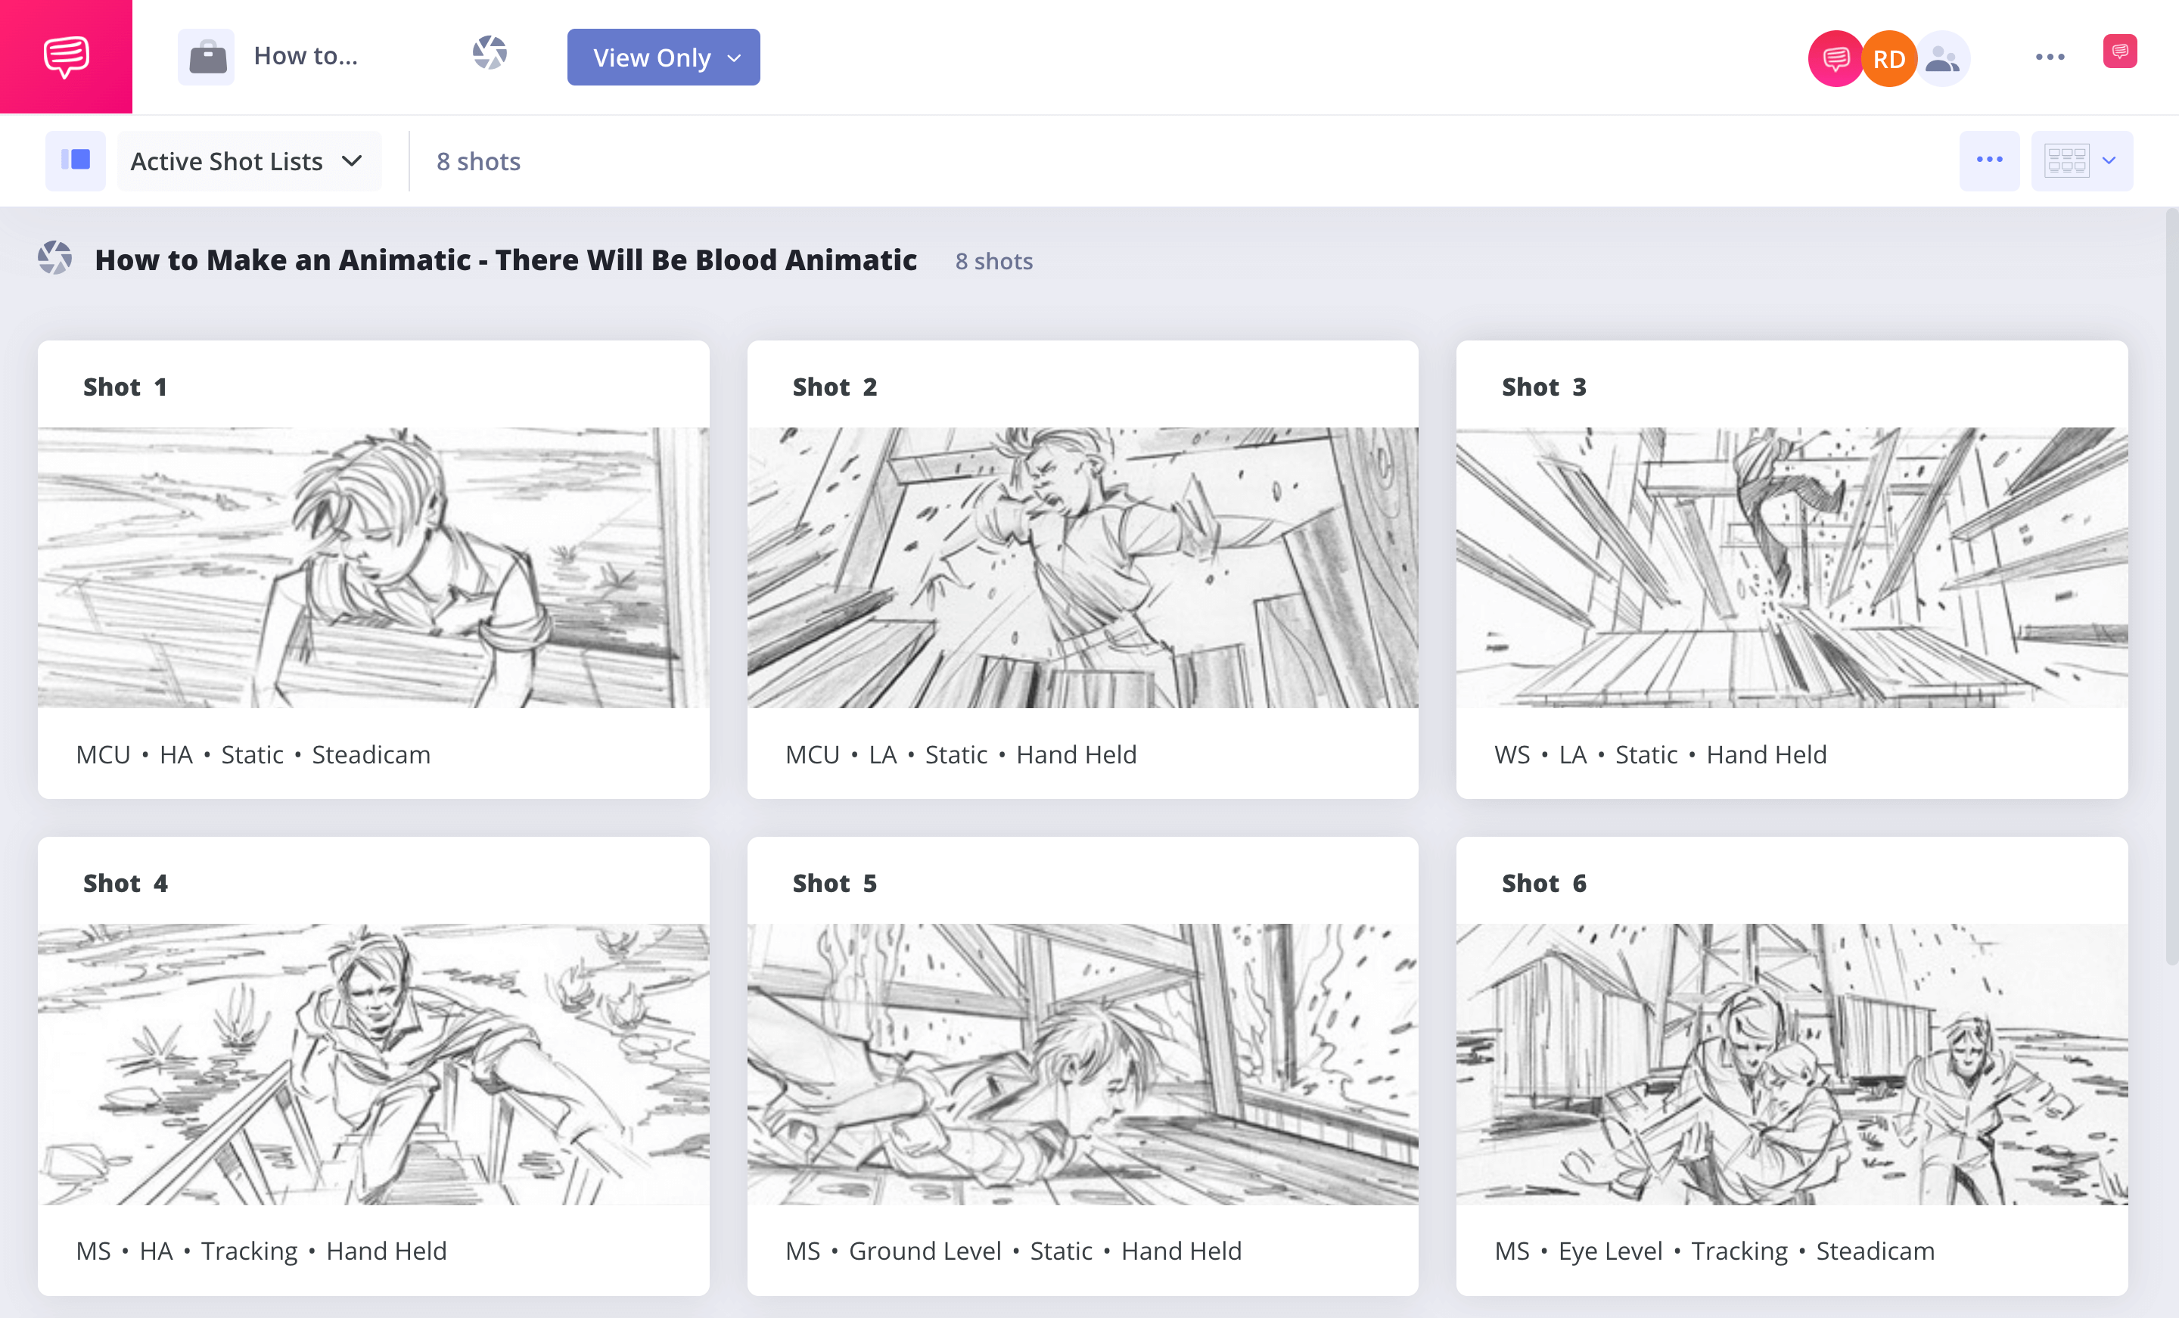Click the three-dot overflow menu icon top-right

coord(2048,58)
